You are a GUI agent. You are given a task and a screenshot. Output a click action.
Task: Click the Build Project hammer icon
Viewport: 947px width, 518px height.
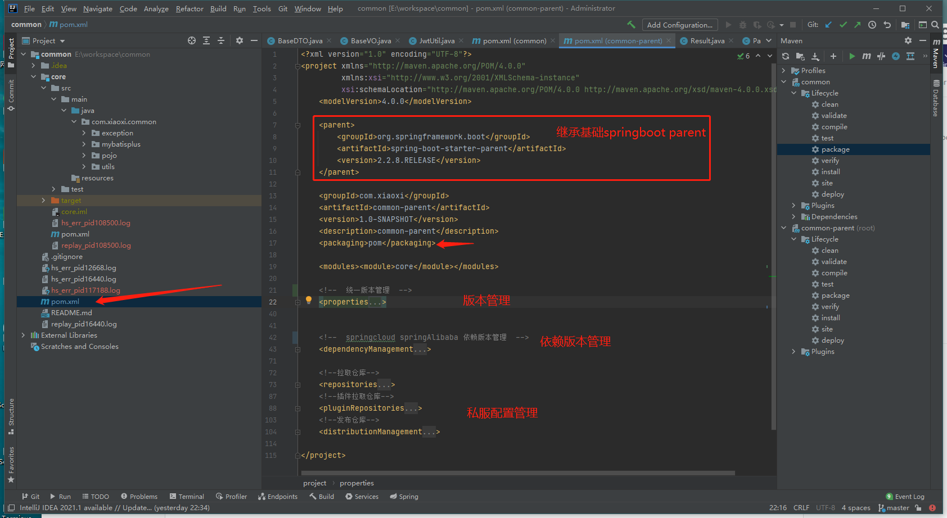tap(631, 25)
